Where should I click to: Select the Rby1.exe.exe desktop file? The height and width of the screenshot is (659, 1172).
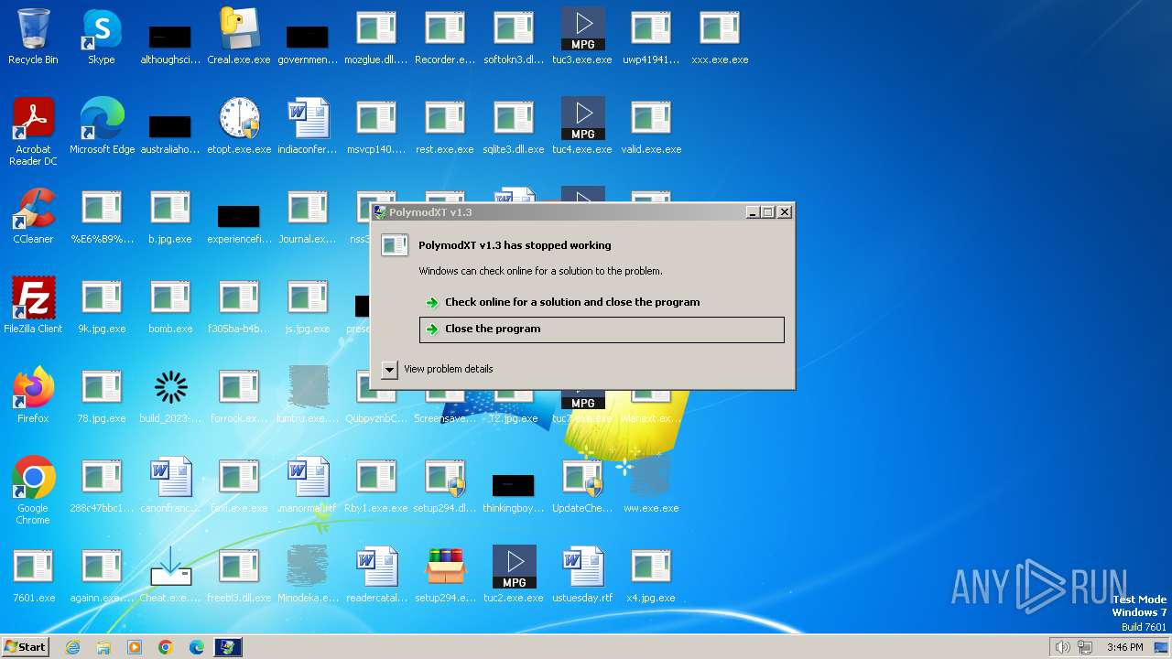[x=376, y=485]
